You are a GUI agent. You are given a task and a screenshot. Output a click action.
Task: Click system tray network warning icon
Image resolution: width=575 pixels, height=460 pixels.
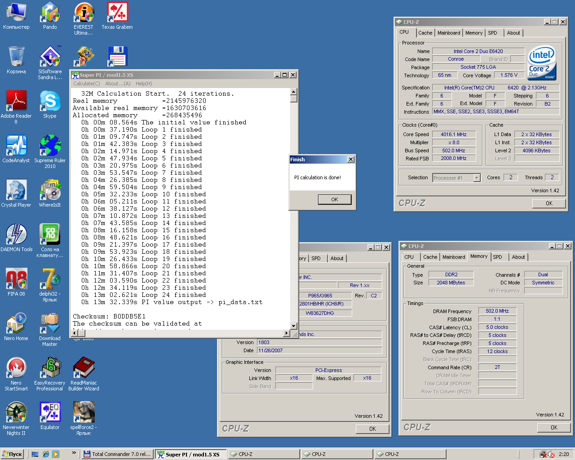coord(543,455)
